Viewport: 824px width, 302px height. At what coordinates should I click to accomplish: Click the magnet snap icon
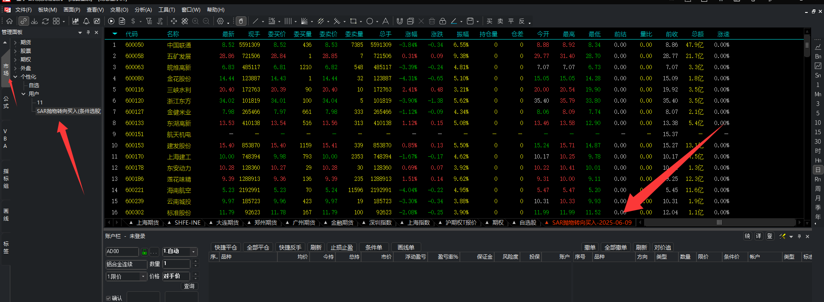(400, 21)
